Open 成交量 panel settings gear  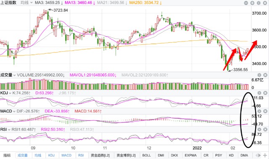coord(259,75)
